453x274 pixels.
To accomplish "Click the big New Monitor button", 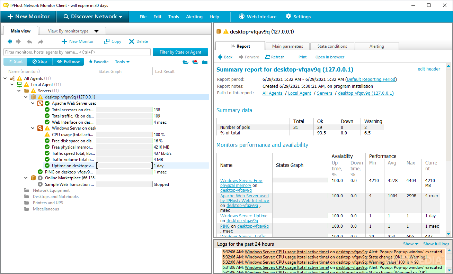I will pos(28,17).
